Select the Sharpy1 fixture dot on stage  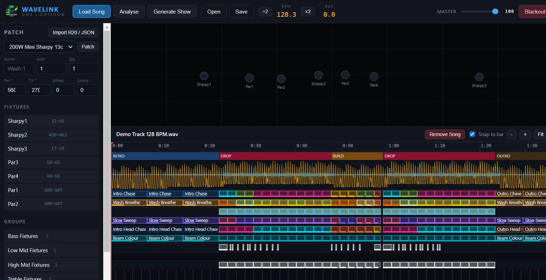[204, 76]
